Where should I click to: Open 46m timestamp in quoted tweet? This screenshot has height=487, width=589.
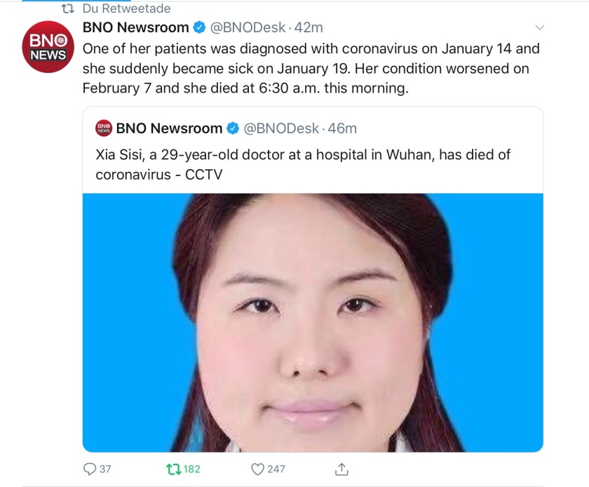tap(342, 128)
